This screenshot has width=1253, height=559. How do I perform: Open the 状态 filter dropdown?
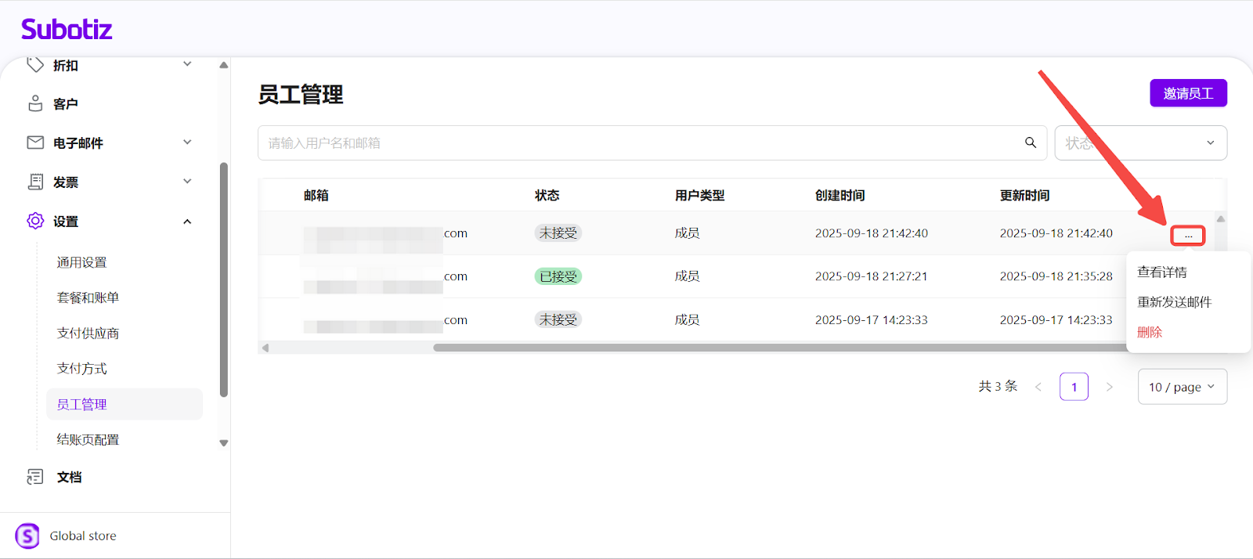pyautogui.click(x=1140, y=143)
